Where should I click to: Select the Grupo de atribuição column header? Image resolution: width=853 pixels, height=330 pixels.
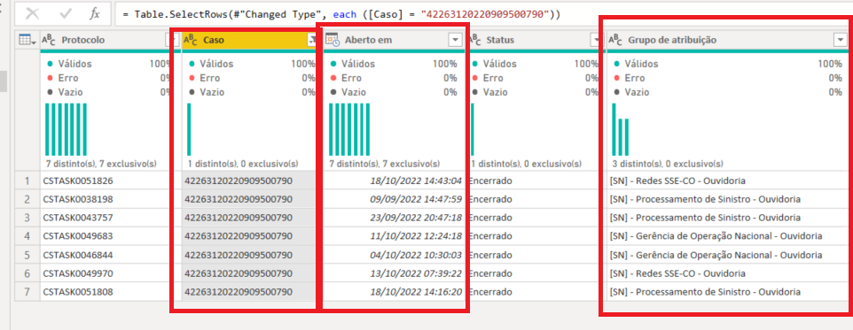point(672,40)
